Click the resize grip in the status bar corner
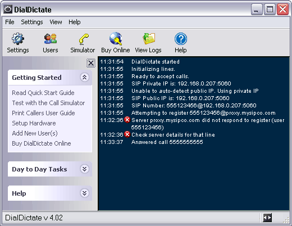This screenshot has width=292, height=226. (286, 220)
